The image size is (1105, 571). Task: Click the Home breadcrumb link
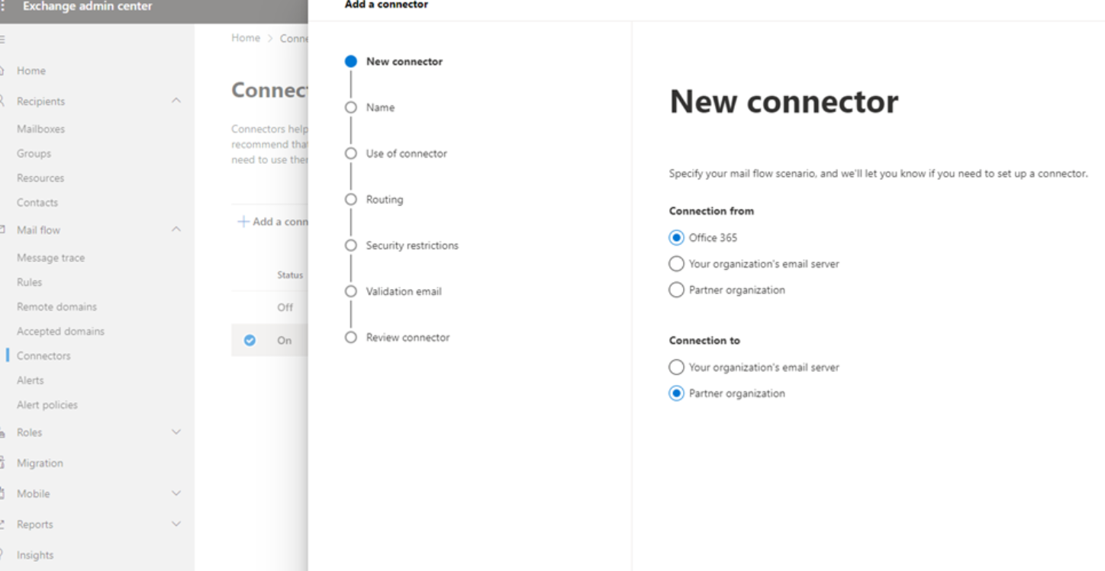click(246, 38)
